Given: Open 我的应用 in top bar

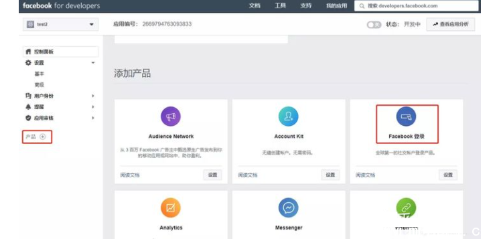Looking at the screenshot, I should [336, 6].
